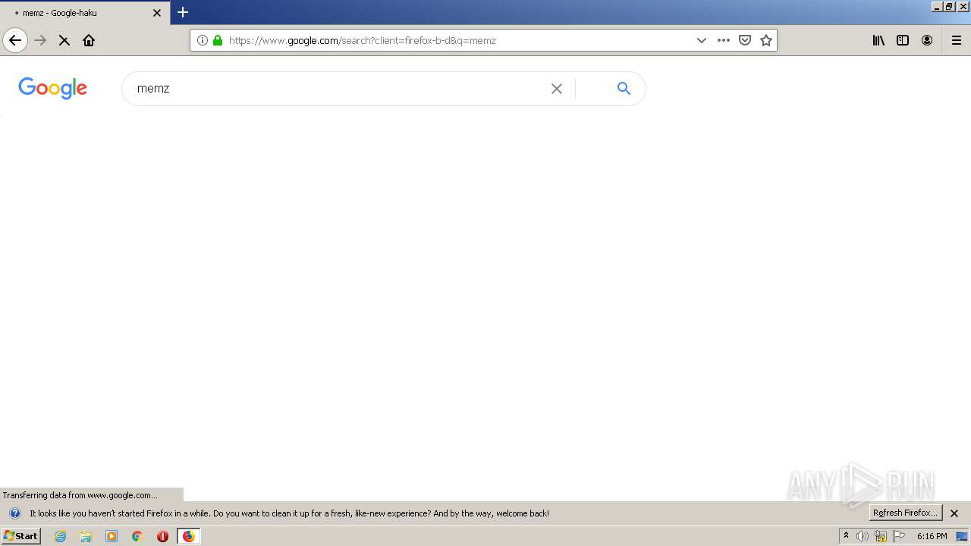
Task: Open Action Center flag icon
Action: click(x=899, y=536)
